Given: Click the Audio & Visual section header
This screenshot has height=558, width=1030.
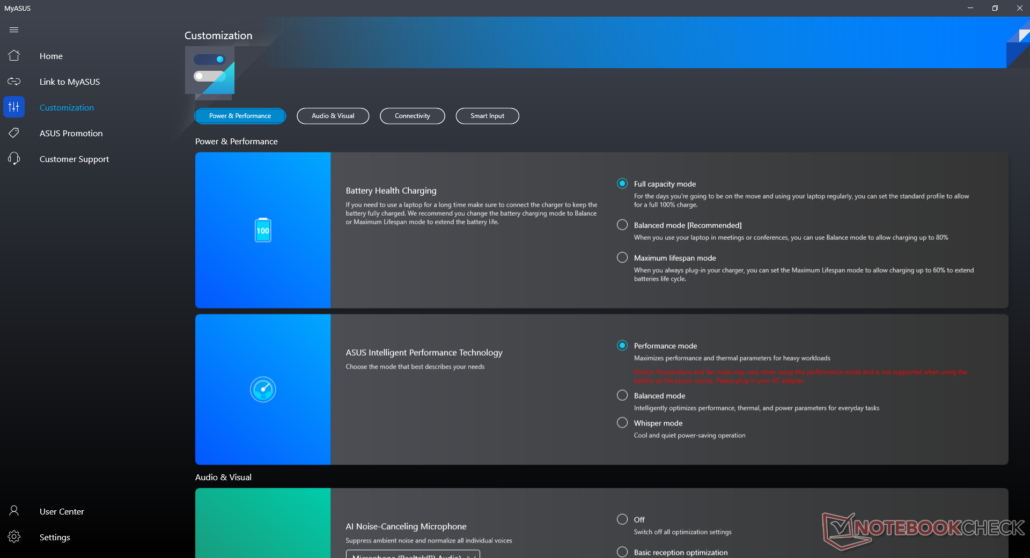Looking at the screenshot, I should pos(223,478).
